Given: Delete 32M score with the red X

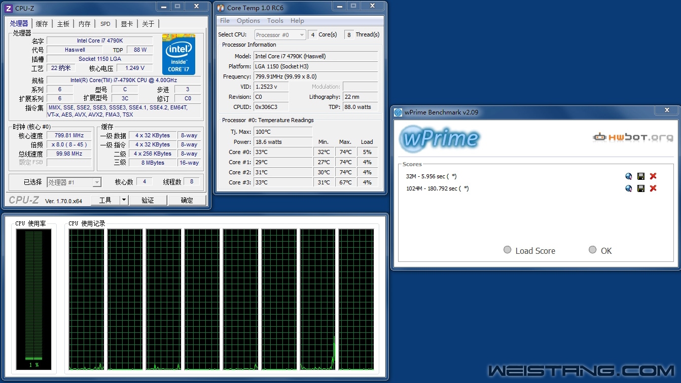Looking at the screenshot, I should click(653, 176).
